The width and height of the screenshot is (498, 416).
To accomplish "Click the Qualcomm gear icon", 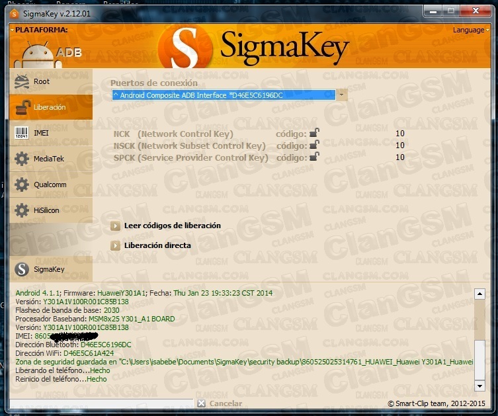I will 22,185.
